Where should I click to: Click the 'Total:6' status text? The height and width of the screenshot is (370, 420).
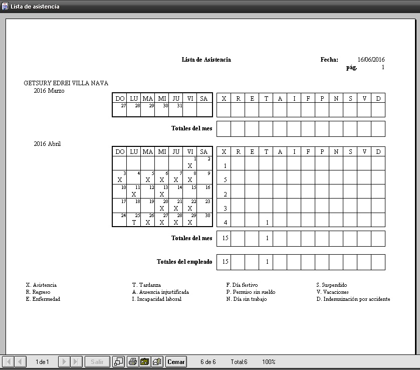[x=239, y=361]
